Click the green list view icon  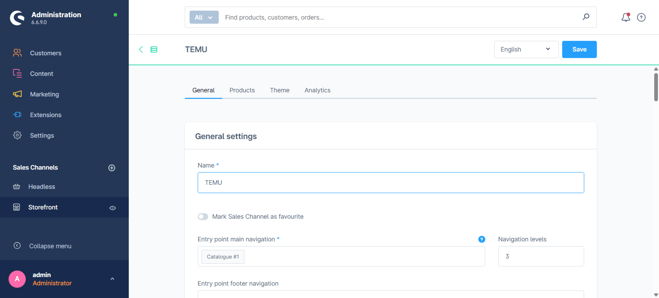154,49
